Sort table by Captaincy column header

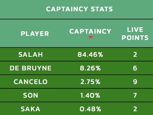pos(90,31)
